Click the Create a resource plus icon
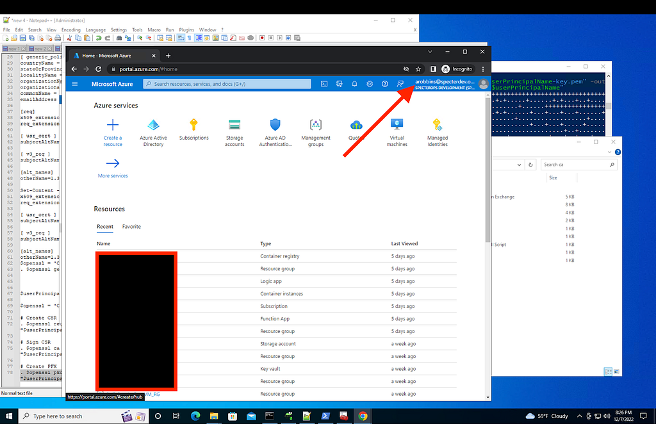Image resolution: width=656 pixels, height=424 pixels. (x=113, y=125)
